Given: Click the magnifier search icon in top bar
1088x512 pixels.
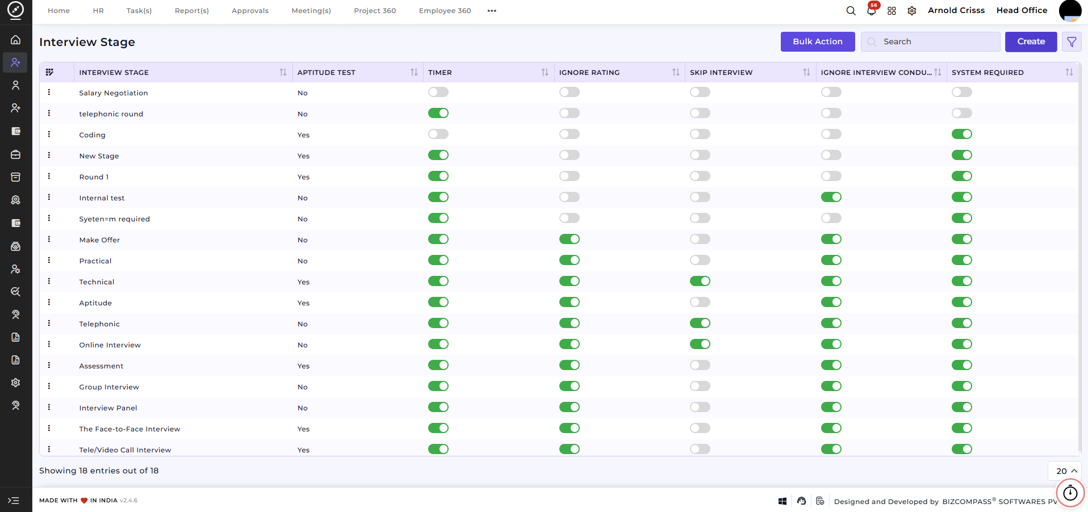Looking at the screenshot, I should [851, 11].
